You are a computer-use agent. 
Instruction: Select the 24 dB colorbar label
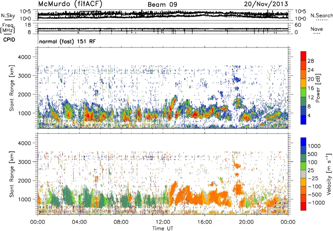point(311,70)
